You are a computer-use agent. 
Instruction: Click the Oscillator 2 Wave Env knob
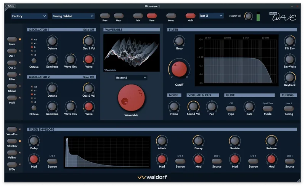71,107
